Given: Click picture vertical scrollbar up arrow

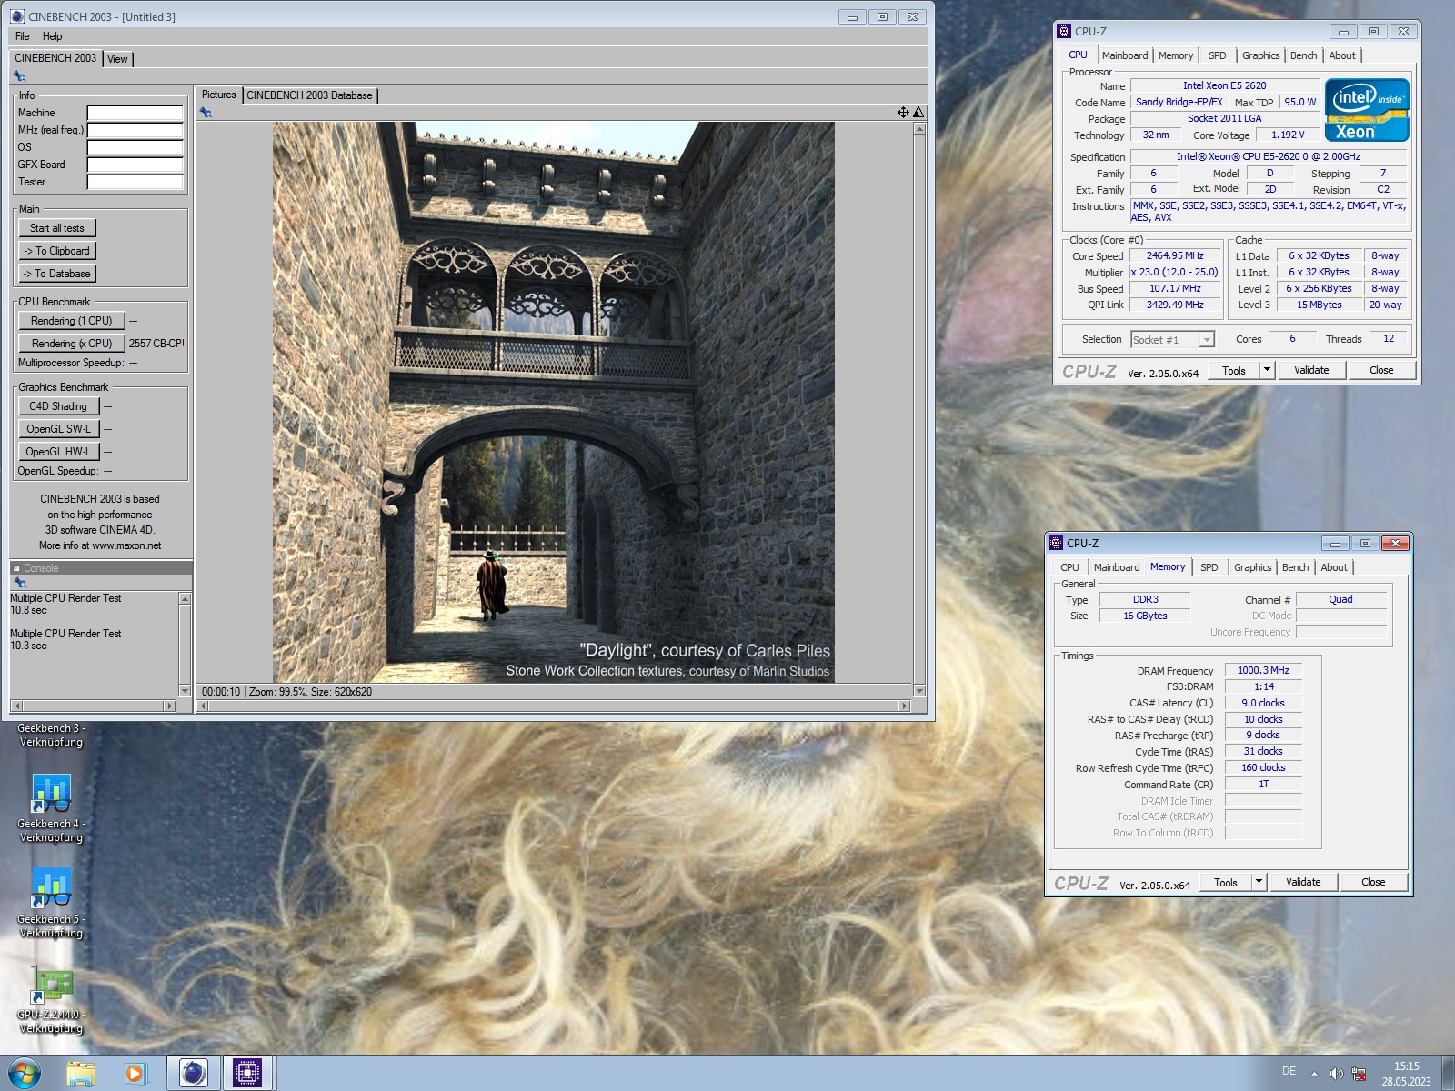Looking at the screenshot, I should pos(919,128).
